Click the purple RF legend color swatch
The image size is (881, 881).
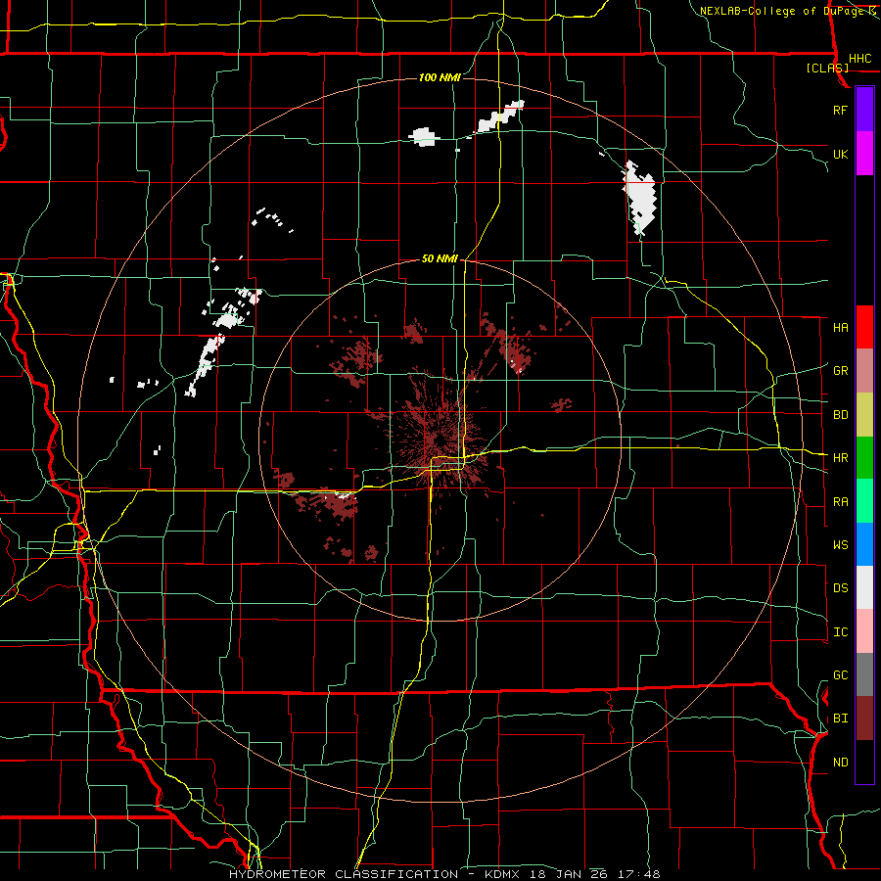click(x=864, y=110)
